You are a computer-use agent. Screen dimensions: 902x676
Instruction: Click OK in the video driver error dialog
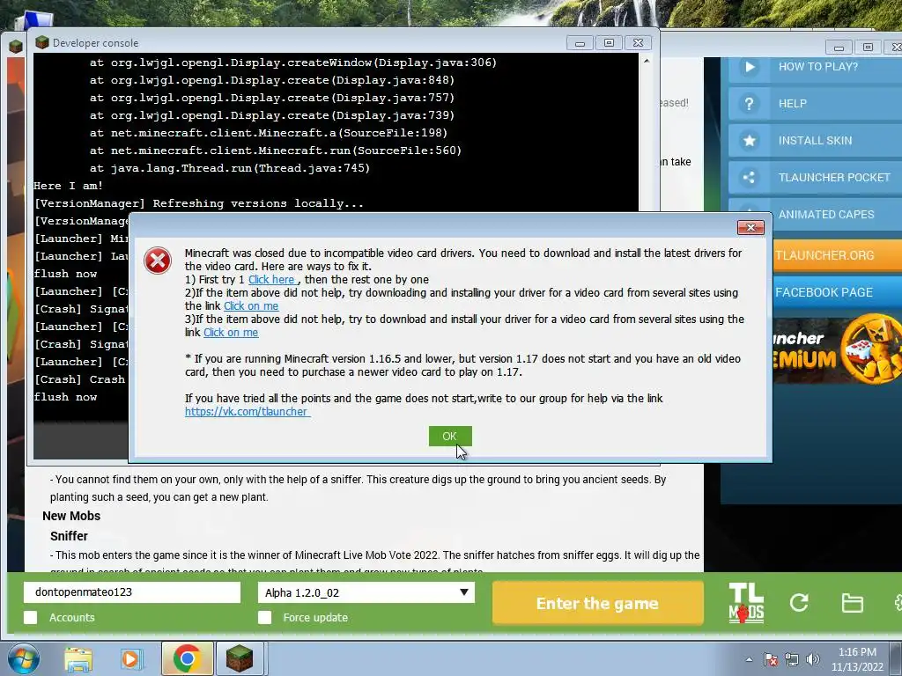(450, 437)
